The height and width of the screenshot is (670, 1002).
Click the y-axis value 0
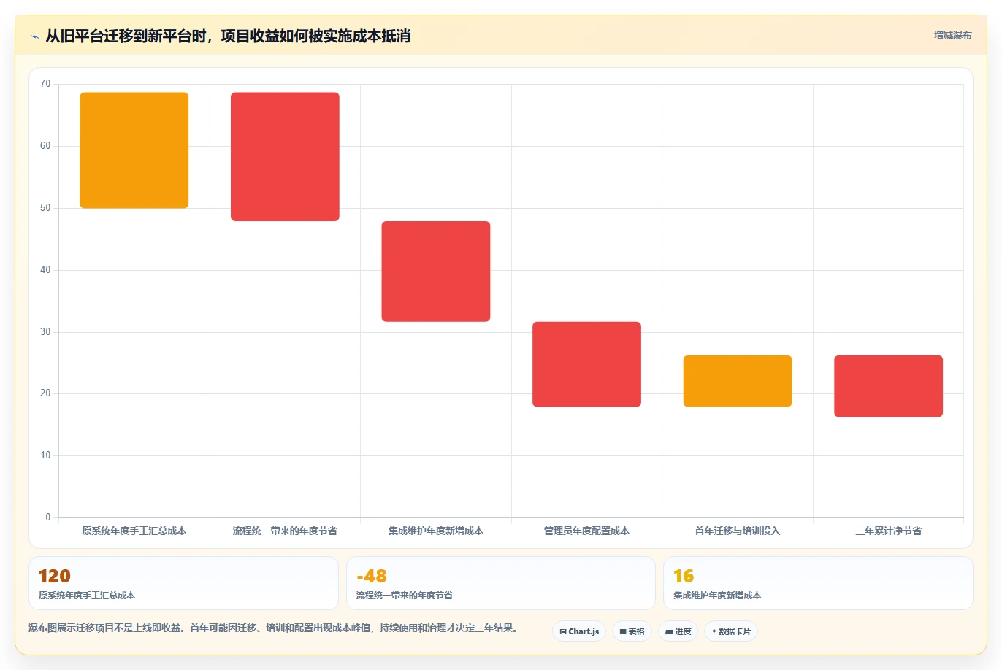(x=48, y=517)
